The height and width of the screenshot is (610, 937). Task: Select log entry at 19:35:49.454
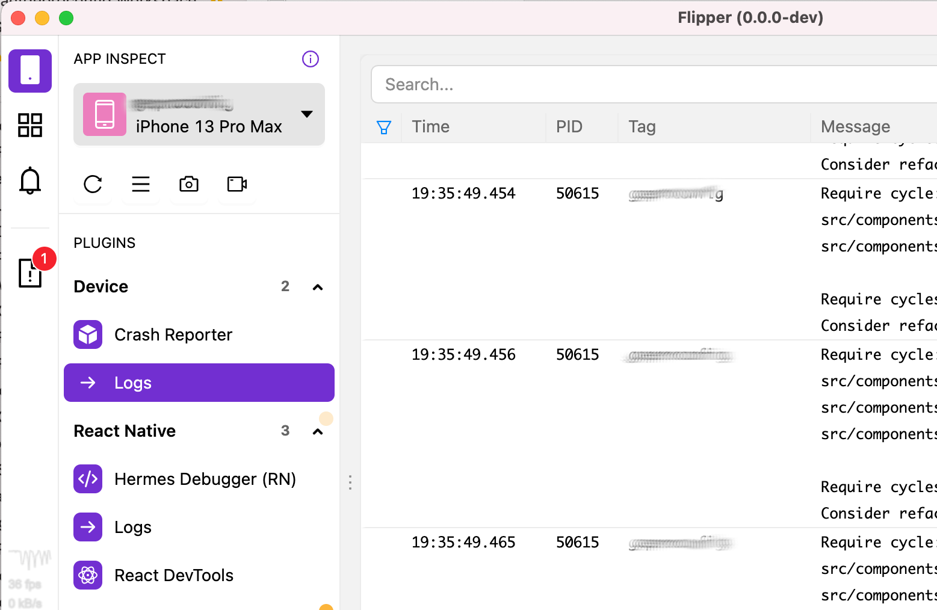click(649, 259)
